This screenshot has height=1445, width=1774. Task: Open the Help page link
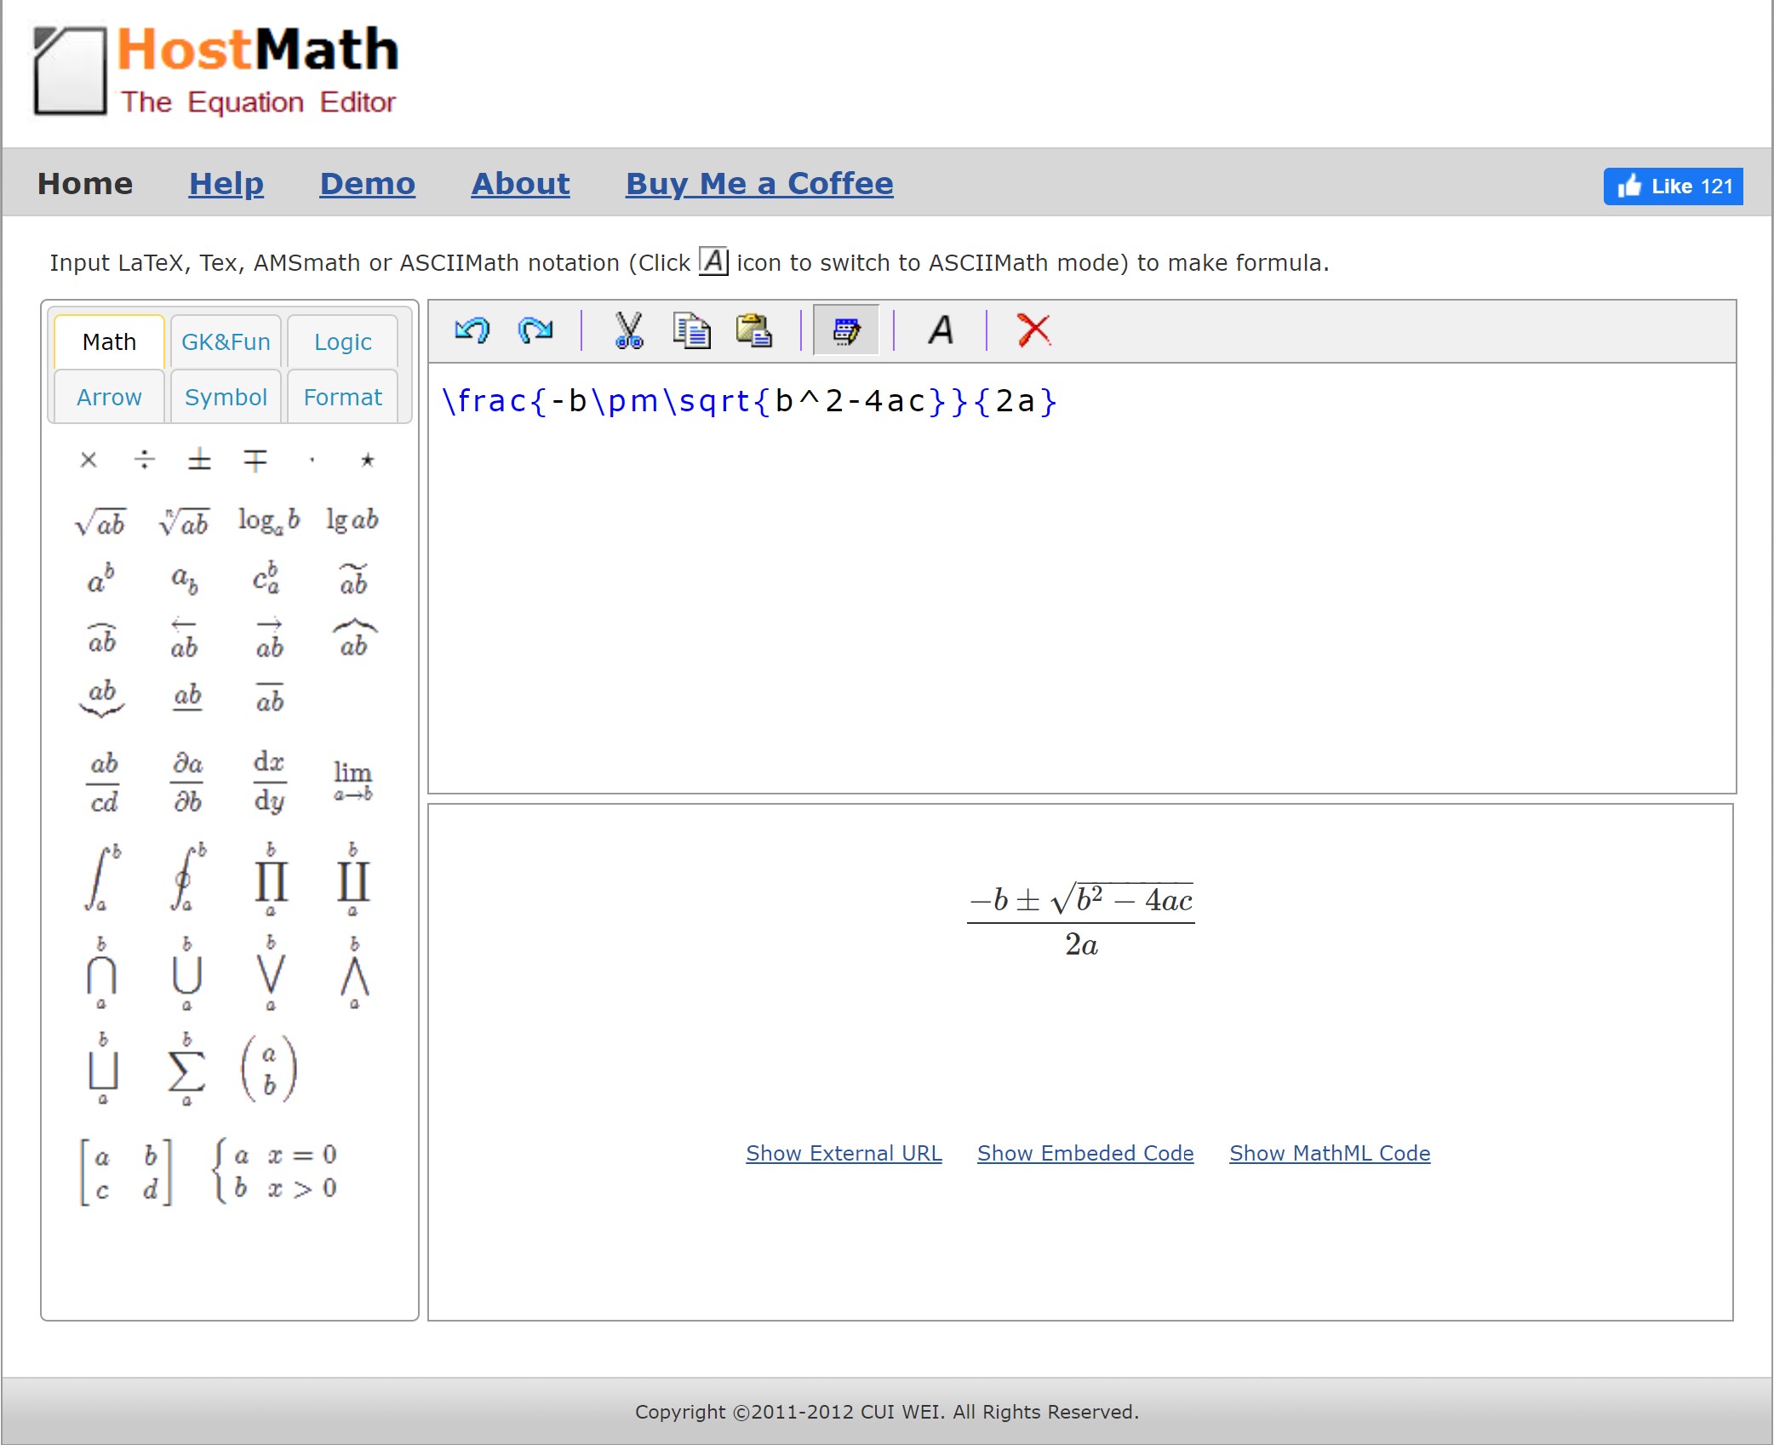click(226, 184)
